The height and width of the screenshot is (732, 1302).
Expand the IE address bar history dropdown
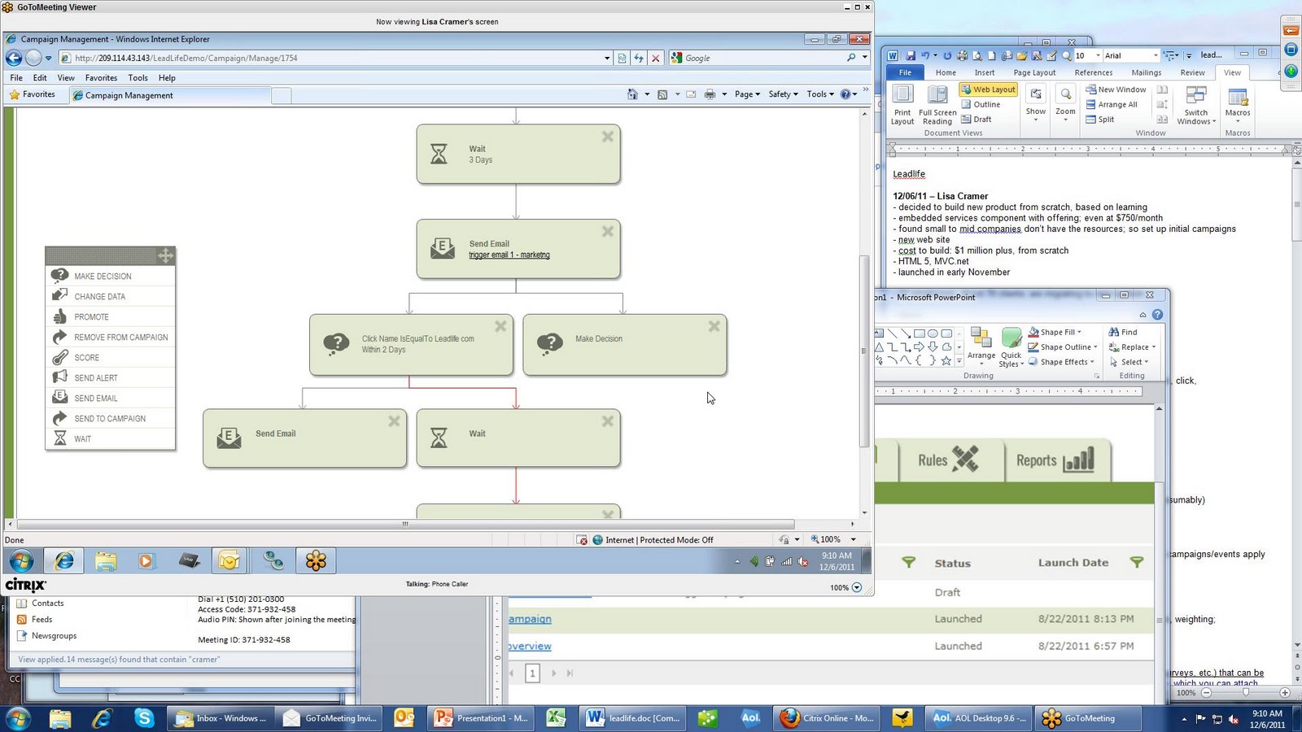607,58
